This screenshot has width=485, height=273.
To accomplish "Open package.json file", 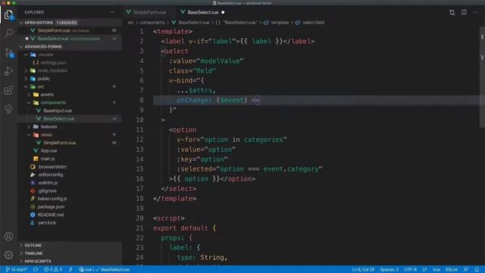I will [70, 207].
